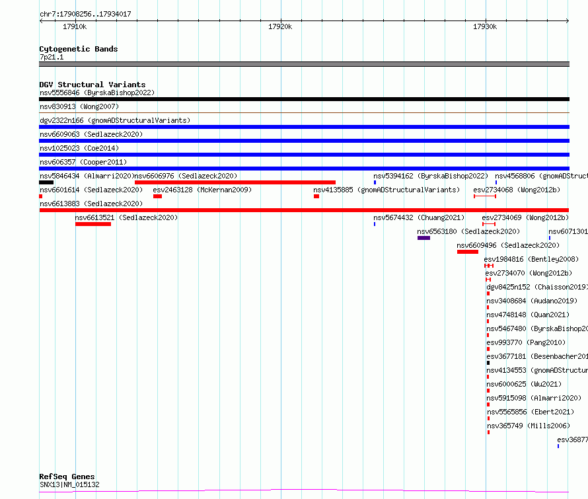This screenshot has height=499, width=588.
Task: Click the 17910k ruler marker
Action: click(x=75, y=26)
